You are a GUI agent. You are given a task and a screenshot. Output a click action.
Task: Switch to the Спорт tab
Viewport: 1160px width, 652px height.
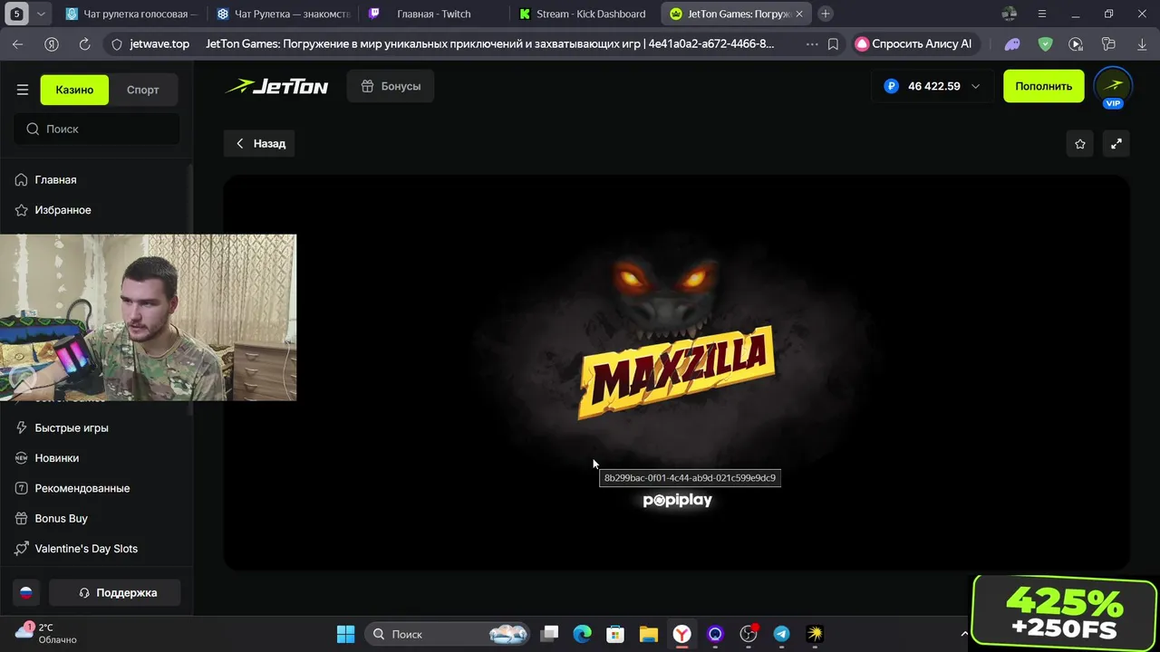pos(143,90)
